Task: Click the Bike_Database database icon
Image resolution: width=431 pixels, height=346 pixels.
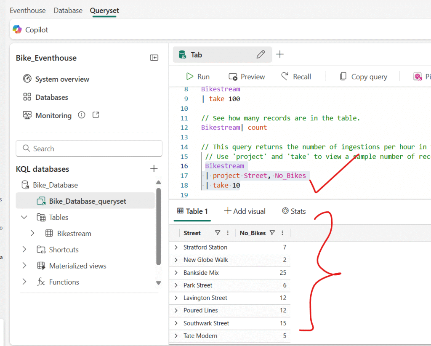Action: pos(25,185)
